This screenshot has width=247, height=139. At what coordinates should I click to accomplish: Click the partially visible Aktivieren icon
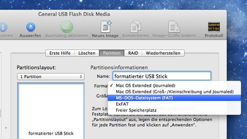pos(3,27)
